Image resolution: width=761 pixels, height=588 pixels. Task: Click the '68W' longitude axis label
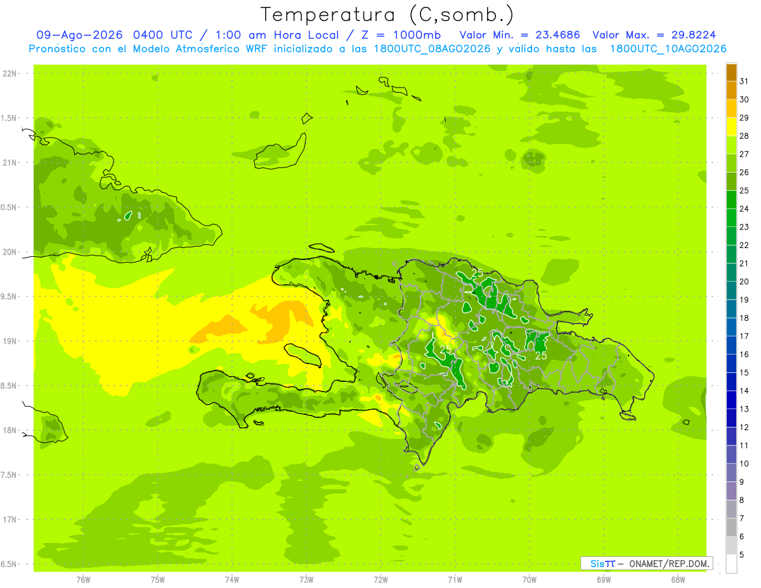(678, 579)
